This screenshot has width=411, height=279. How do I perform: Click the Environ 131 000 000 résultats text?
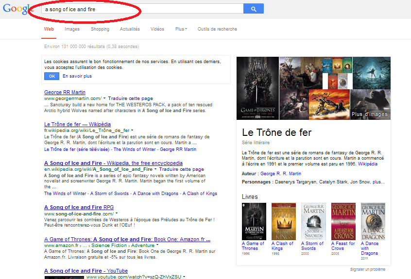pyautogui.click(x=91, y=47)
